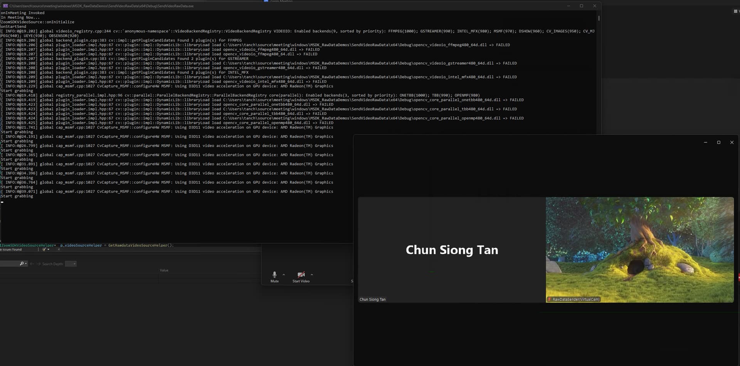Viewport: 740px width, 366px height.
Task: Maximize the SendVideoRawData console window
Action: 582,6
